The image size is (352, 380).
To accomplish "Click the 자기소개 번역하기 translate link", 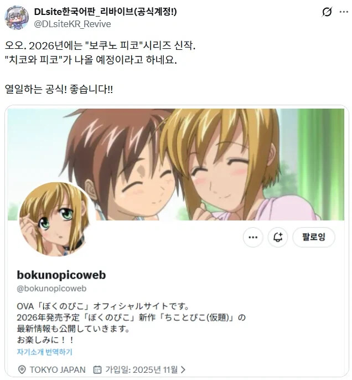I will [44, 352].
